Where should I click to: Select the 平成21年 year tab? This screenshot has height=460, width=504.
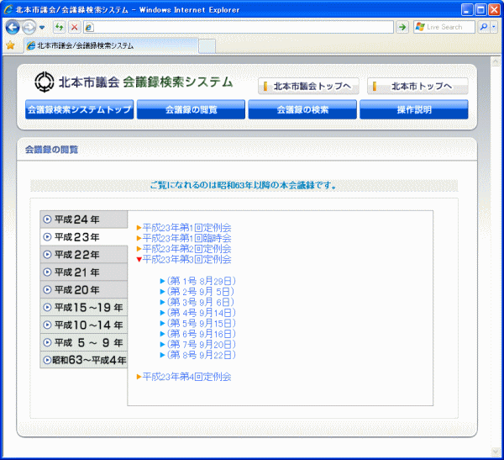pyautogui.click(x=84, y=272)
